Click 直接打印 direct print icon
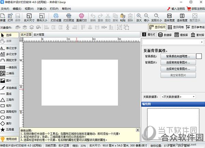The image size is (205, 148). (81, 17)
